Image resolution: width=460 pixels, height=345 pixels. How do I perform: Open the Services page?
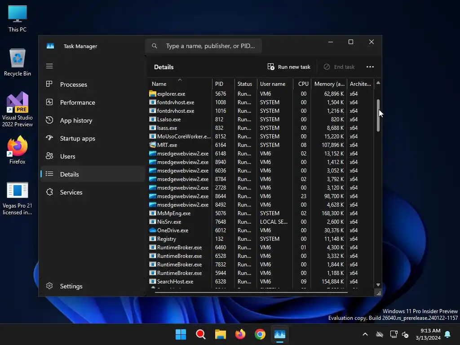(x=93, y=192)
